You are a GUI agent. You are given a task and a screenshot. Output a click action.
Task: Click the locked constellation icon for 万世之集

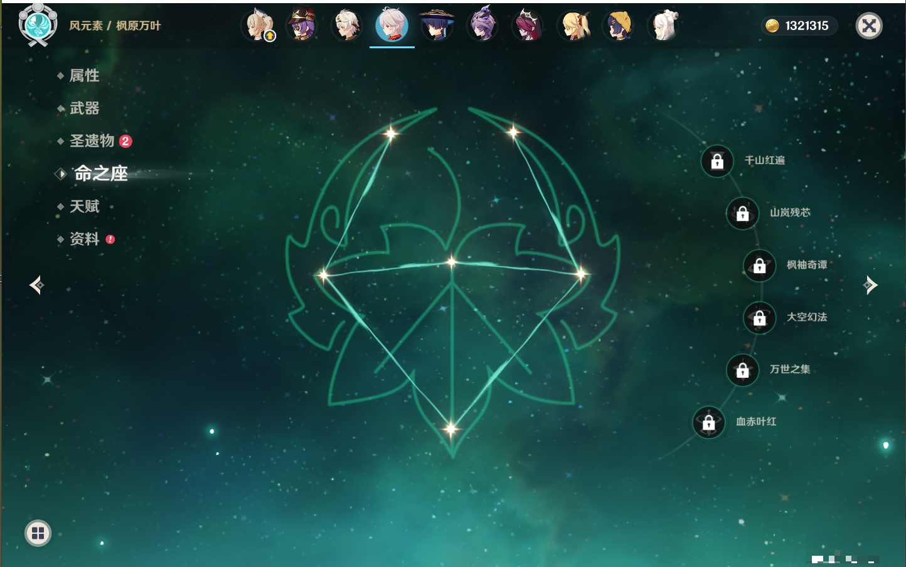[x=743, y=370]
